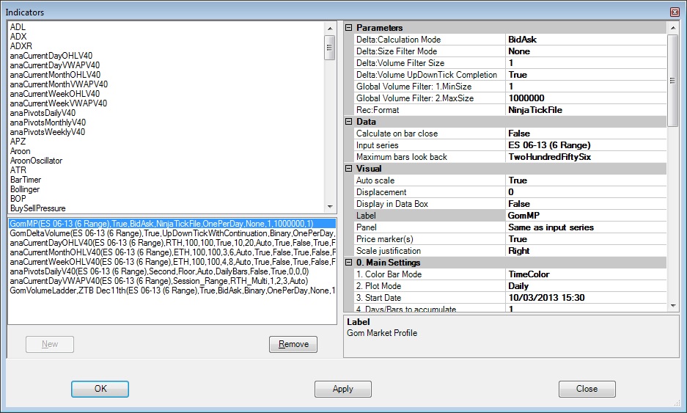Click Input series value ES 06-13 (6 Range)

[586, 145]
